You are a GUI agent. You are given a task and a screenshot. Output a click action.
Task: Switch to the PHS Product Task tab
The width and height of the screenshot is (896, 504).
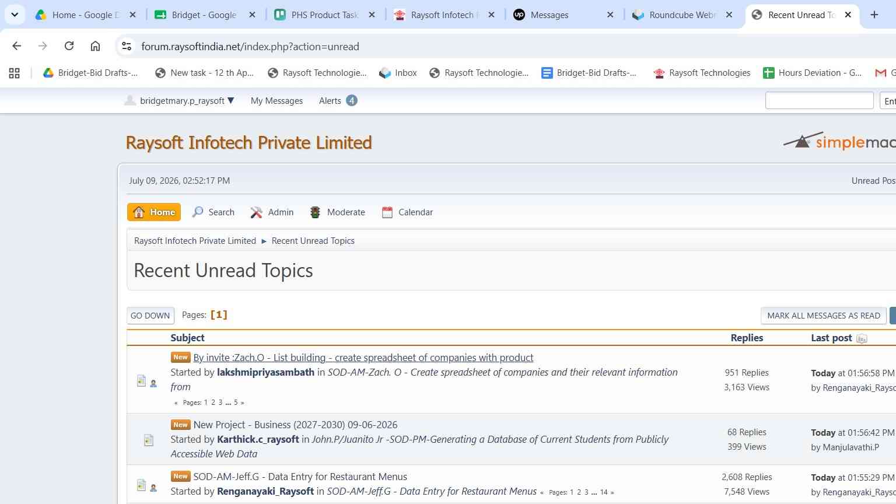(325, 15)
